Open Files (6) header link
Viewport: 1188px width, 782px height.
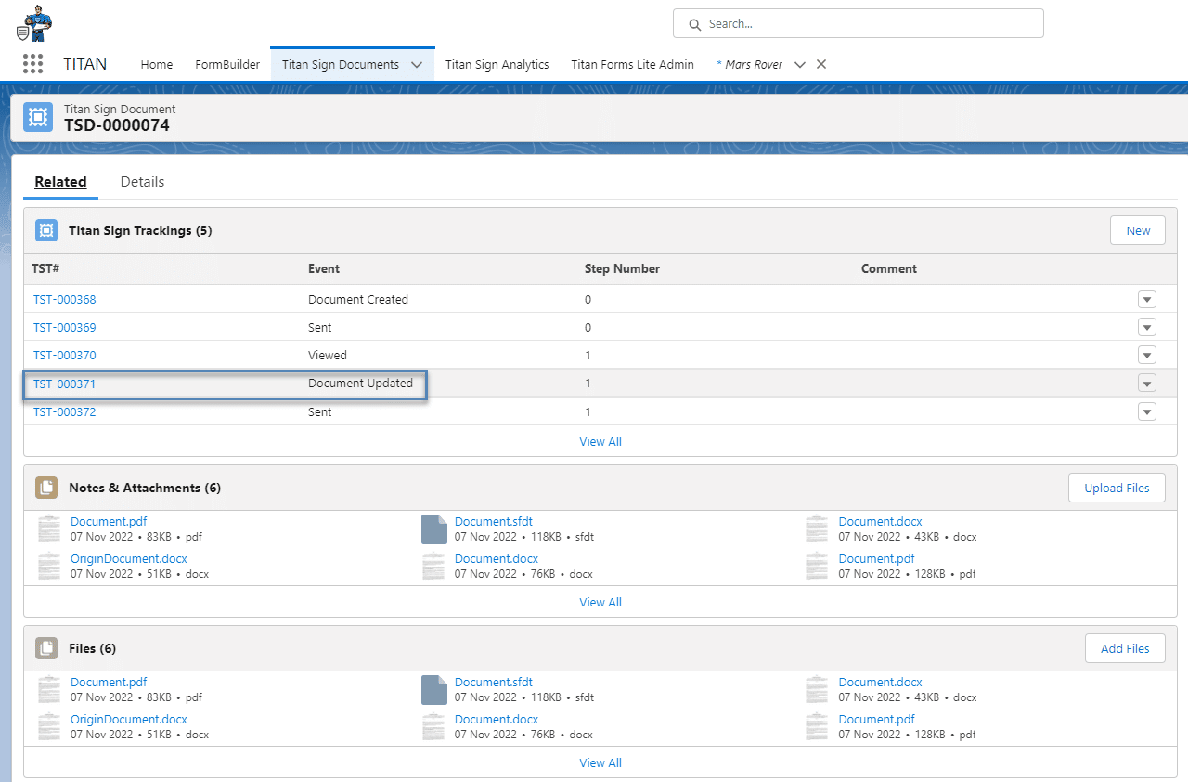[x=92, y=648]
